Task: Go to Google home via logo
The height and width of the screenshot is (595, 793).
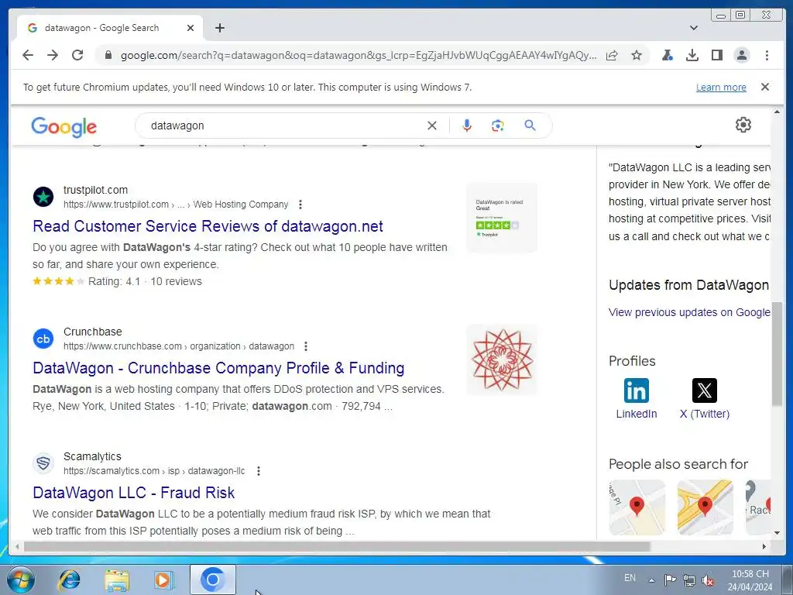Action: 64,126
